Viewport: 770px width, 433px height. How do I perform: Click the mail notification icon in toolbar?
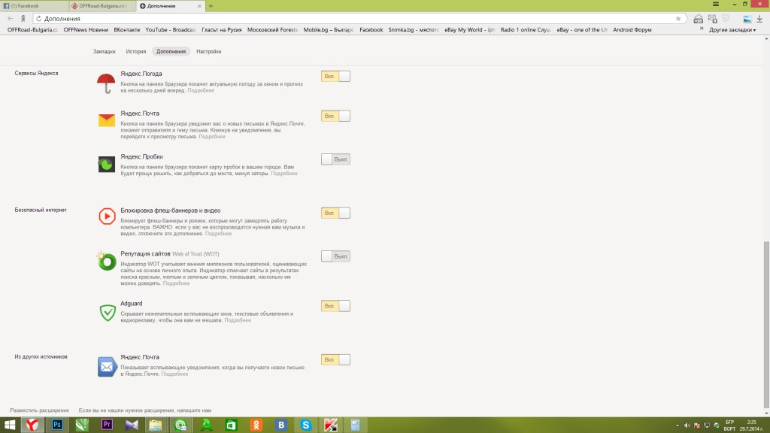713,19
